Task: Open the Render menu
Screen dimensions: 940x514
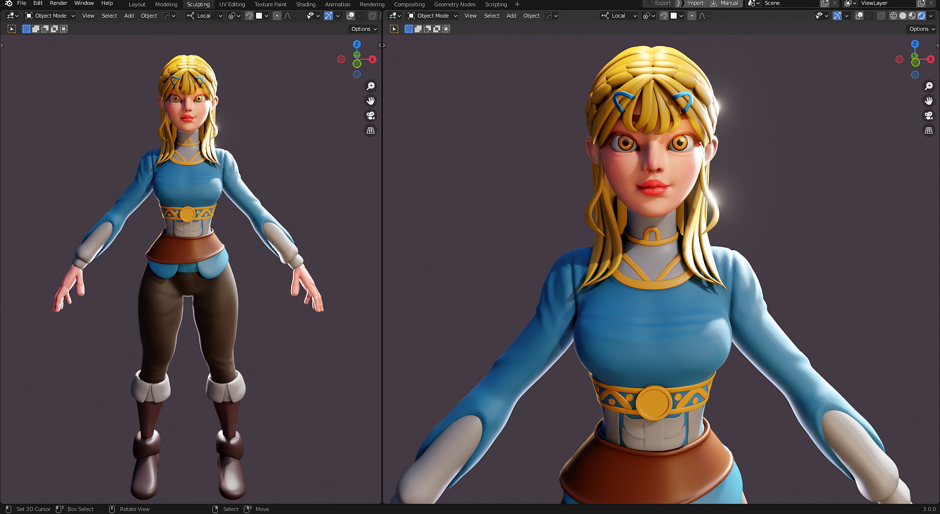Action: click(x=58, y=3)
